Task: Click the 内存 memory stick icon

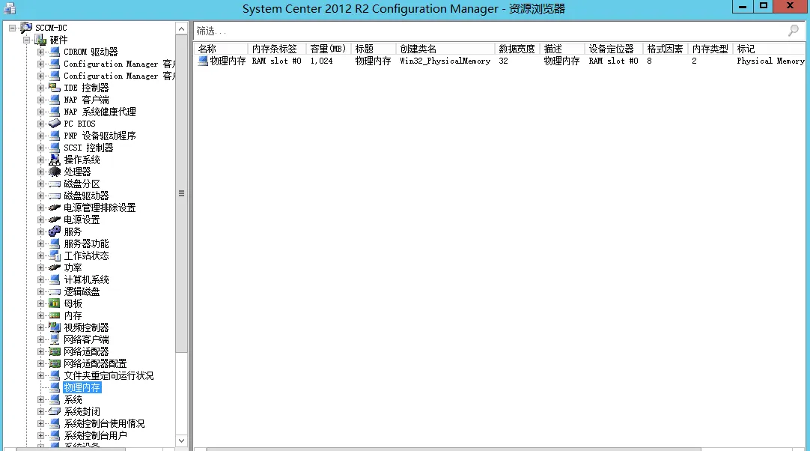Action: [55, 315]
